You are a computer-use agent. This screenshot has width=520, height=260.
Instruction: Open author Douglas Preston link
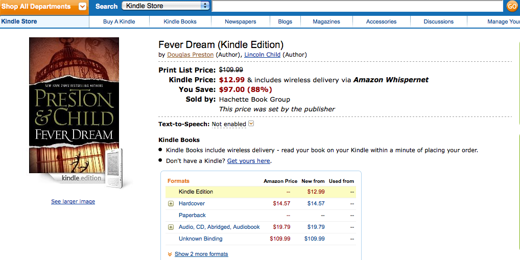coord(191,55)
